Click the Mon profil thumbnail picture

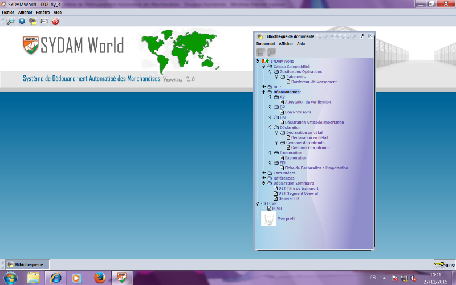268,218
